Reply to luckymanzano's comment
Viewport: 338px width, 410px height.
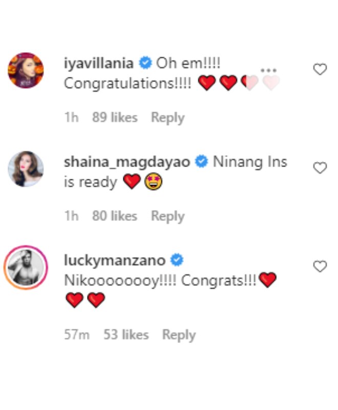tap(179, 335)
